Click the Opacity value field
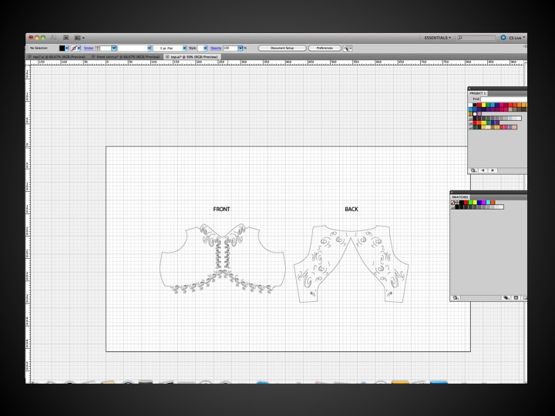555x416 pixels. [230, 48]
